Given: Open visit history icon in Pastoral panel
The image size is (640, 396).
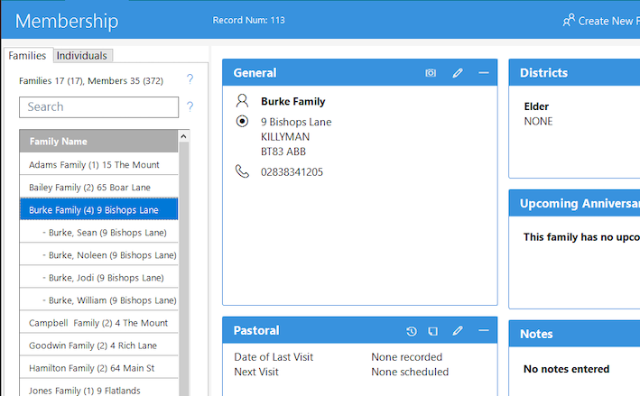Looking at the screenshot, I should tap(412, 331).
